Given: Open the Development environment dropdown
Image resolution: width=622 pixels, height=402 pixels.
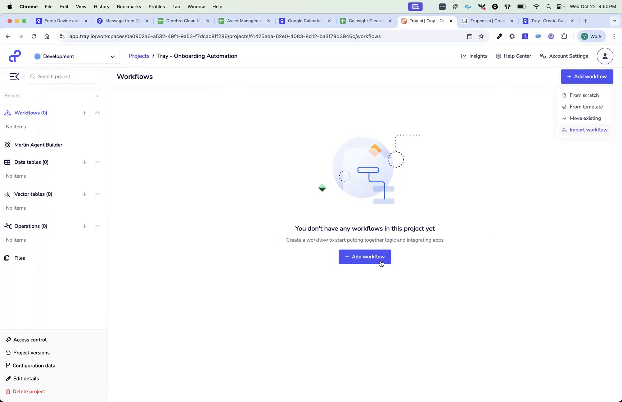Looking at the screenshot, I should [75, 56].
